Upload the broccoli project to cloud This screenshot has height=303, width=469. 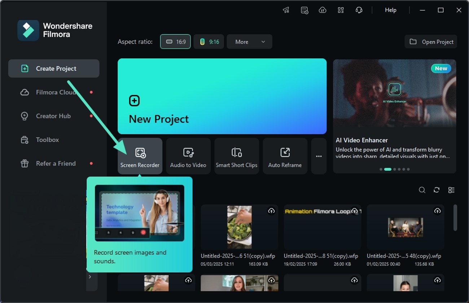(271, 211)
